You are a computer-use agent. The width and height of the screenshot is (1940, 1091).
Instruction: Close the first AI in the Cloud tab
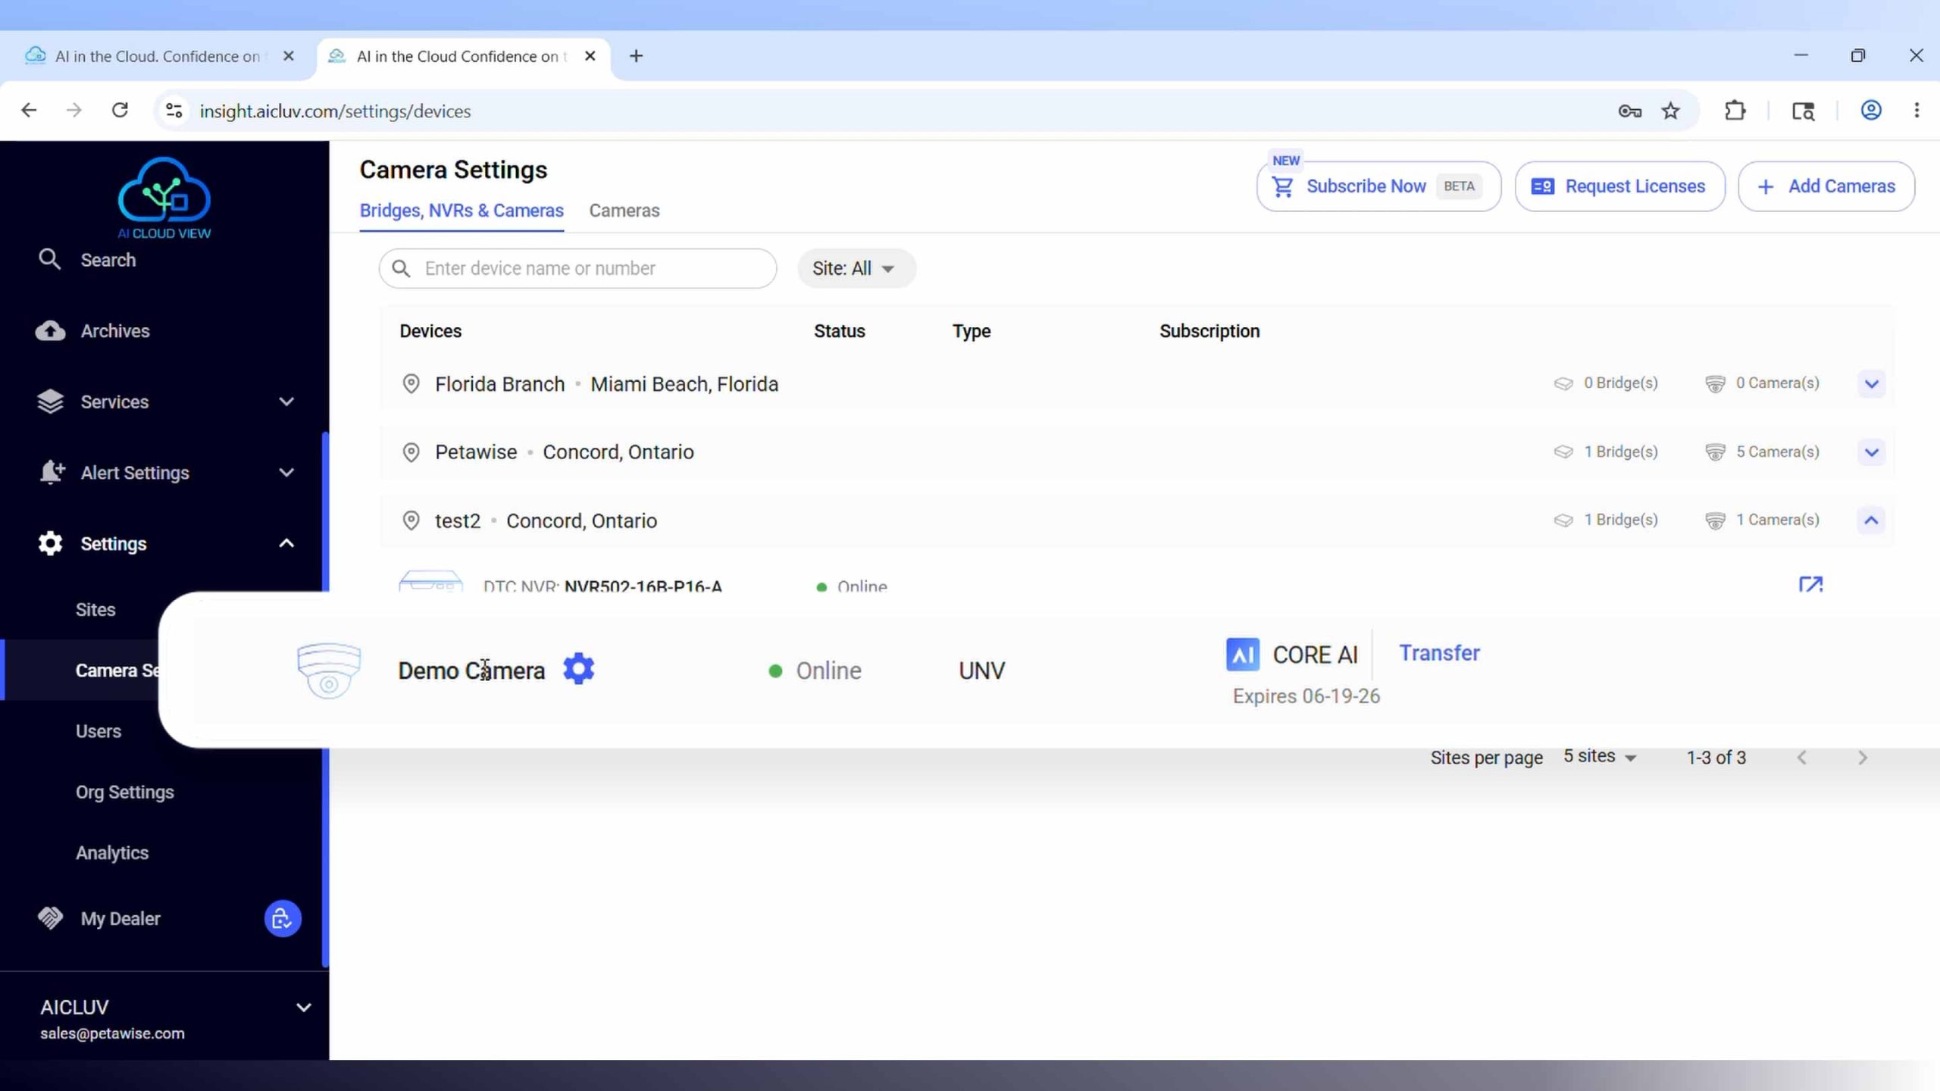tap(288, 56)
